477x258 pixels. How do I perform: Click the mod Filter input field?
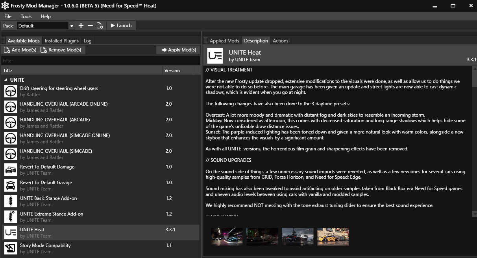tap(101, 60)
